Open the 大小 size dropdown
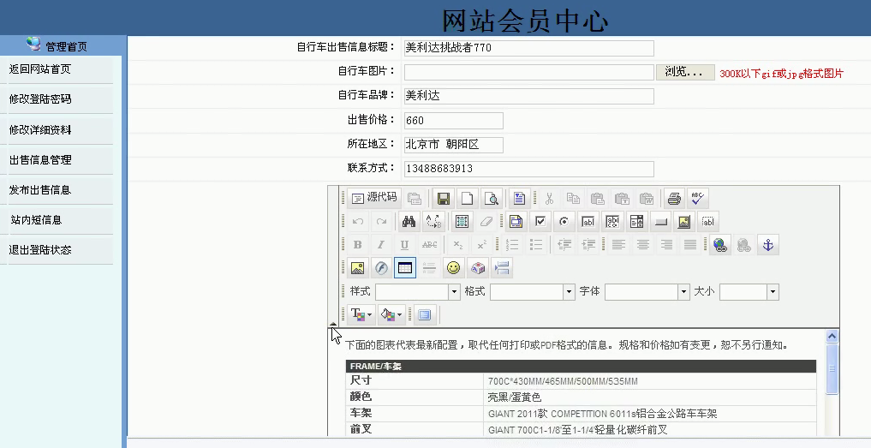The image size is (871, 448). [749, 292]
